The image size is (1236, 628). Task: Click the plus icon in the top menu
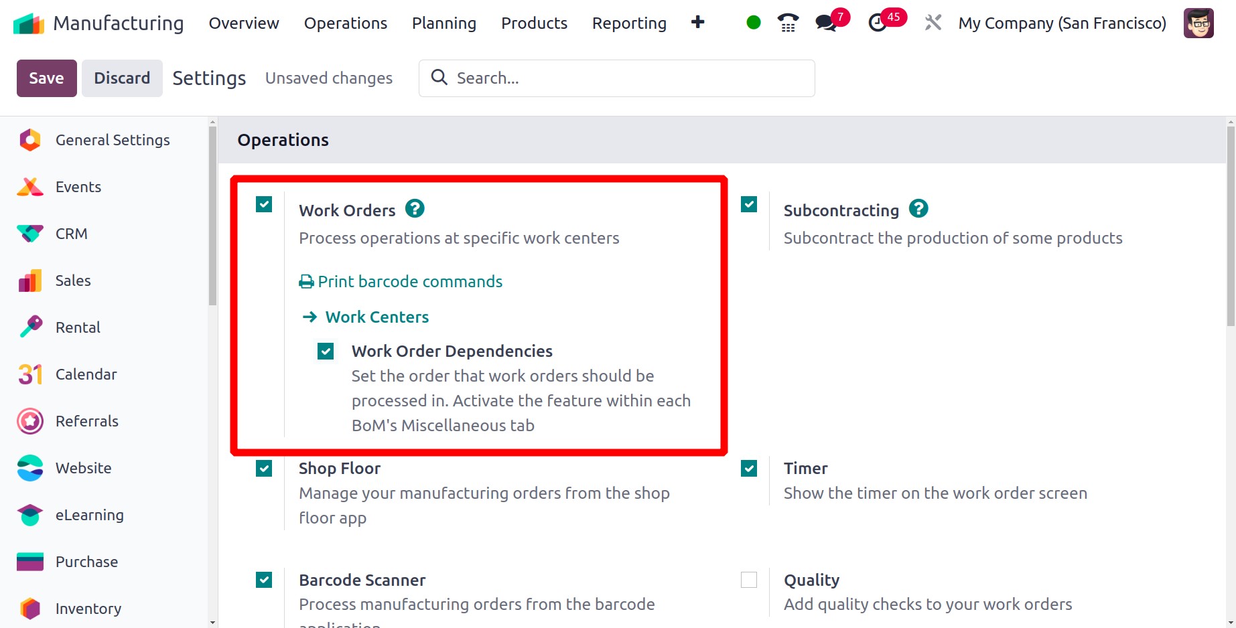697,22
